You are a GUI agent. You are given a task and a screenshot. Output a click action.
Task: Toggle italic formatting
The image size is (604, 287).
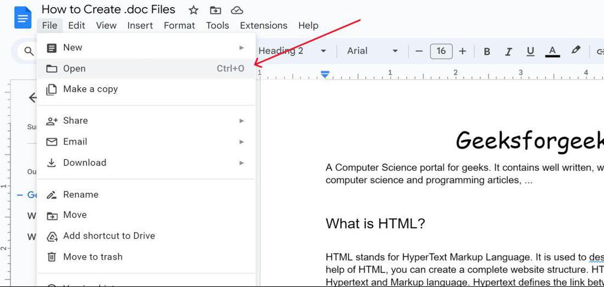[x=508, y=51]
